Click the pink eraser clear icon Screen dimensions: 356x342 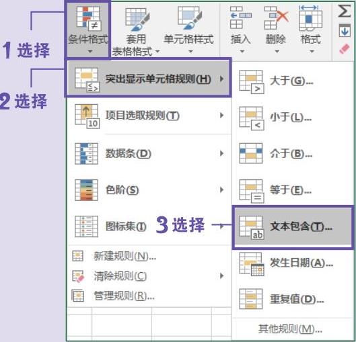coord(345,49)
